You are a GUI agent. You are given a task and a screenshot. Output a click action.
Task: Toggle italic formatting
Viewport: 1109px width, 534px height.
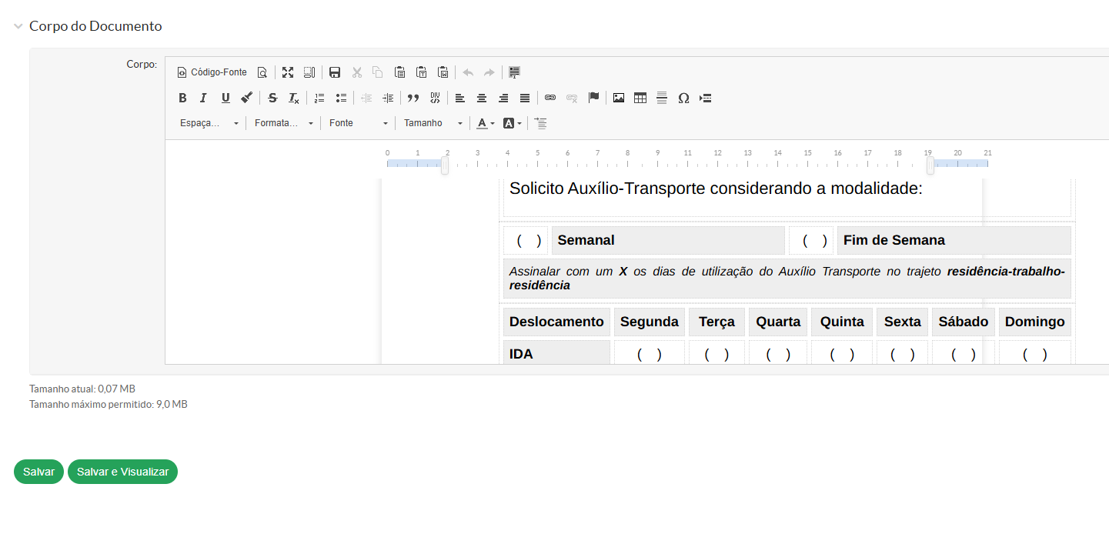[203, 98]
